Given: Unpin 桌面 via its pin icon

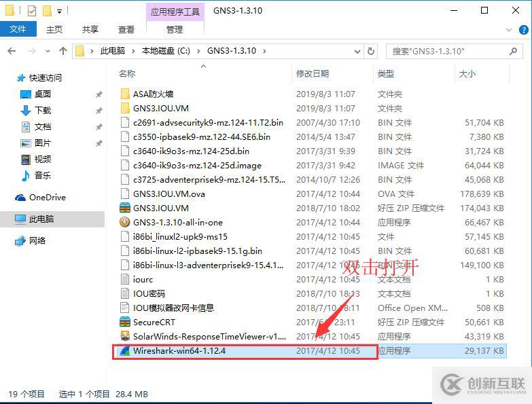Looking at the screenshot, I should coord(99,94).
